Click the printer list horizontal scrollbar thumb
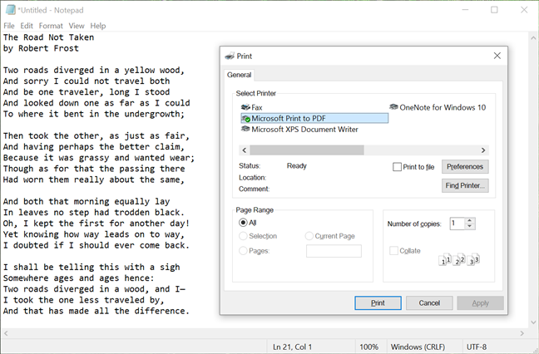The image size is (539, 354). click(307, 150)
